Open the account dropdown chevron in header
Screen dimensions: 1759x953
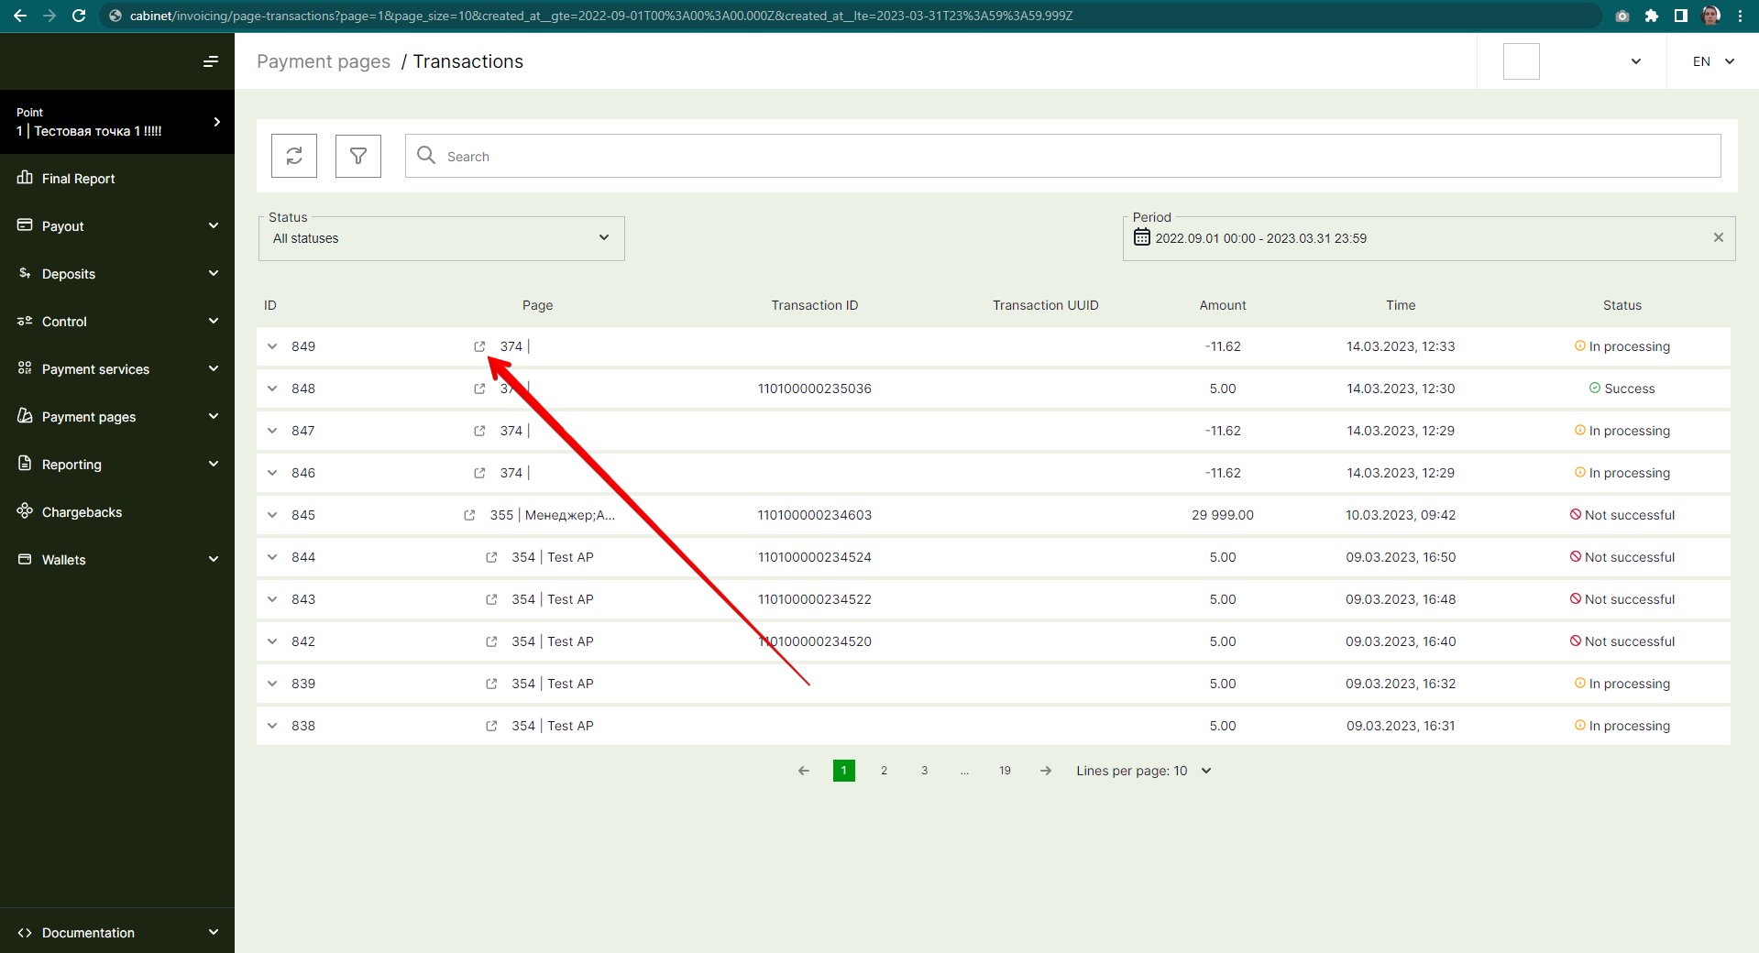click(1636, 61)
